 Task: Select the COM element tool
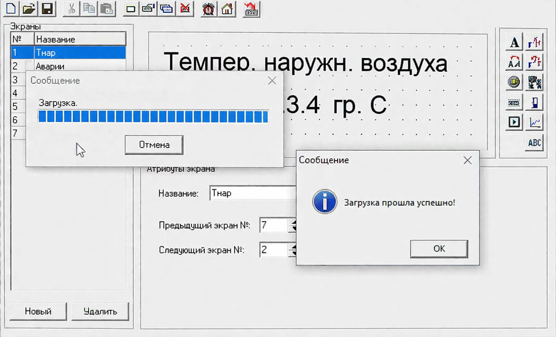point(514,102)
